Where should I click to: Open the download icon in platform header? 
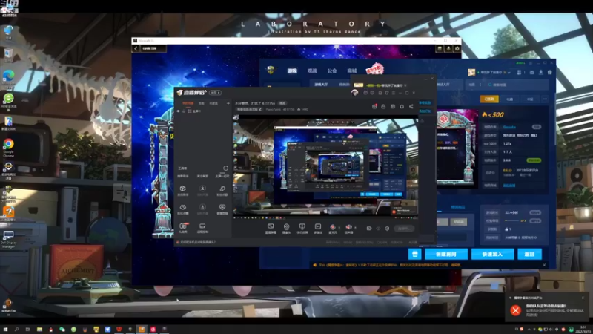click(541, 72)
